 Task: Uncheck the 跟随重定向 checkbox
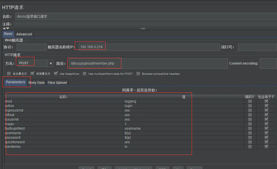click(x=32, y=74)
